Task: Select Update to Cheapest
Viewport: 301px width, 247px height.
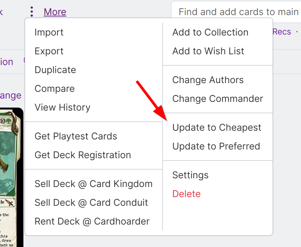Action: pos(217,128)
